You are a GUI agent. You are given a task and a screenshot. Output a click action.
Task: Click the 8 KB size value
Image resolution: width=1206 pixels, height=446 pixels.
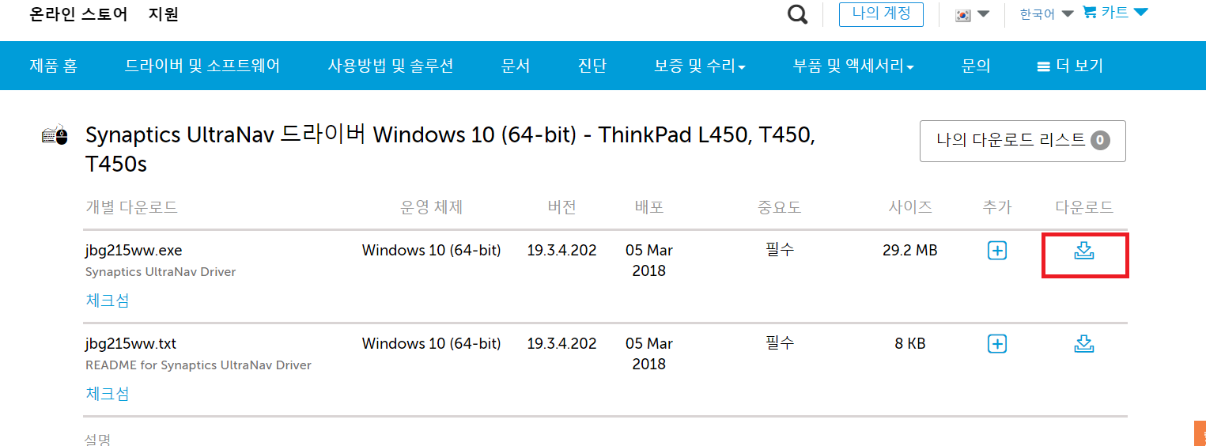pos(910,344)
